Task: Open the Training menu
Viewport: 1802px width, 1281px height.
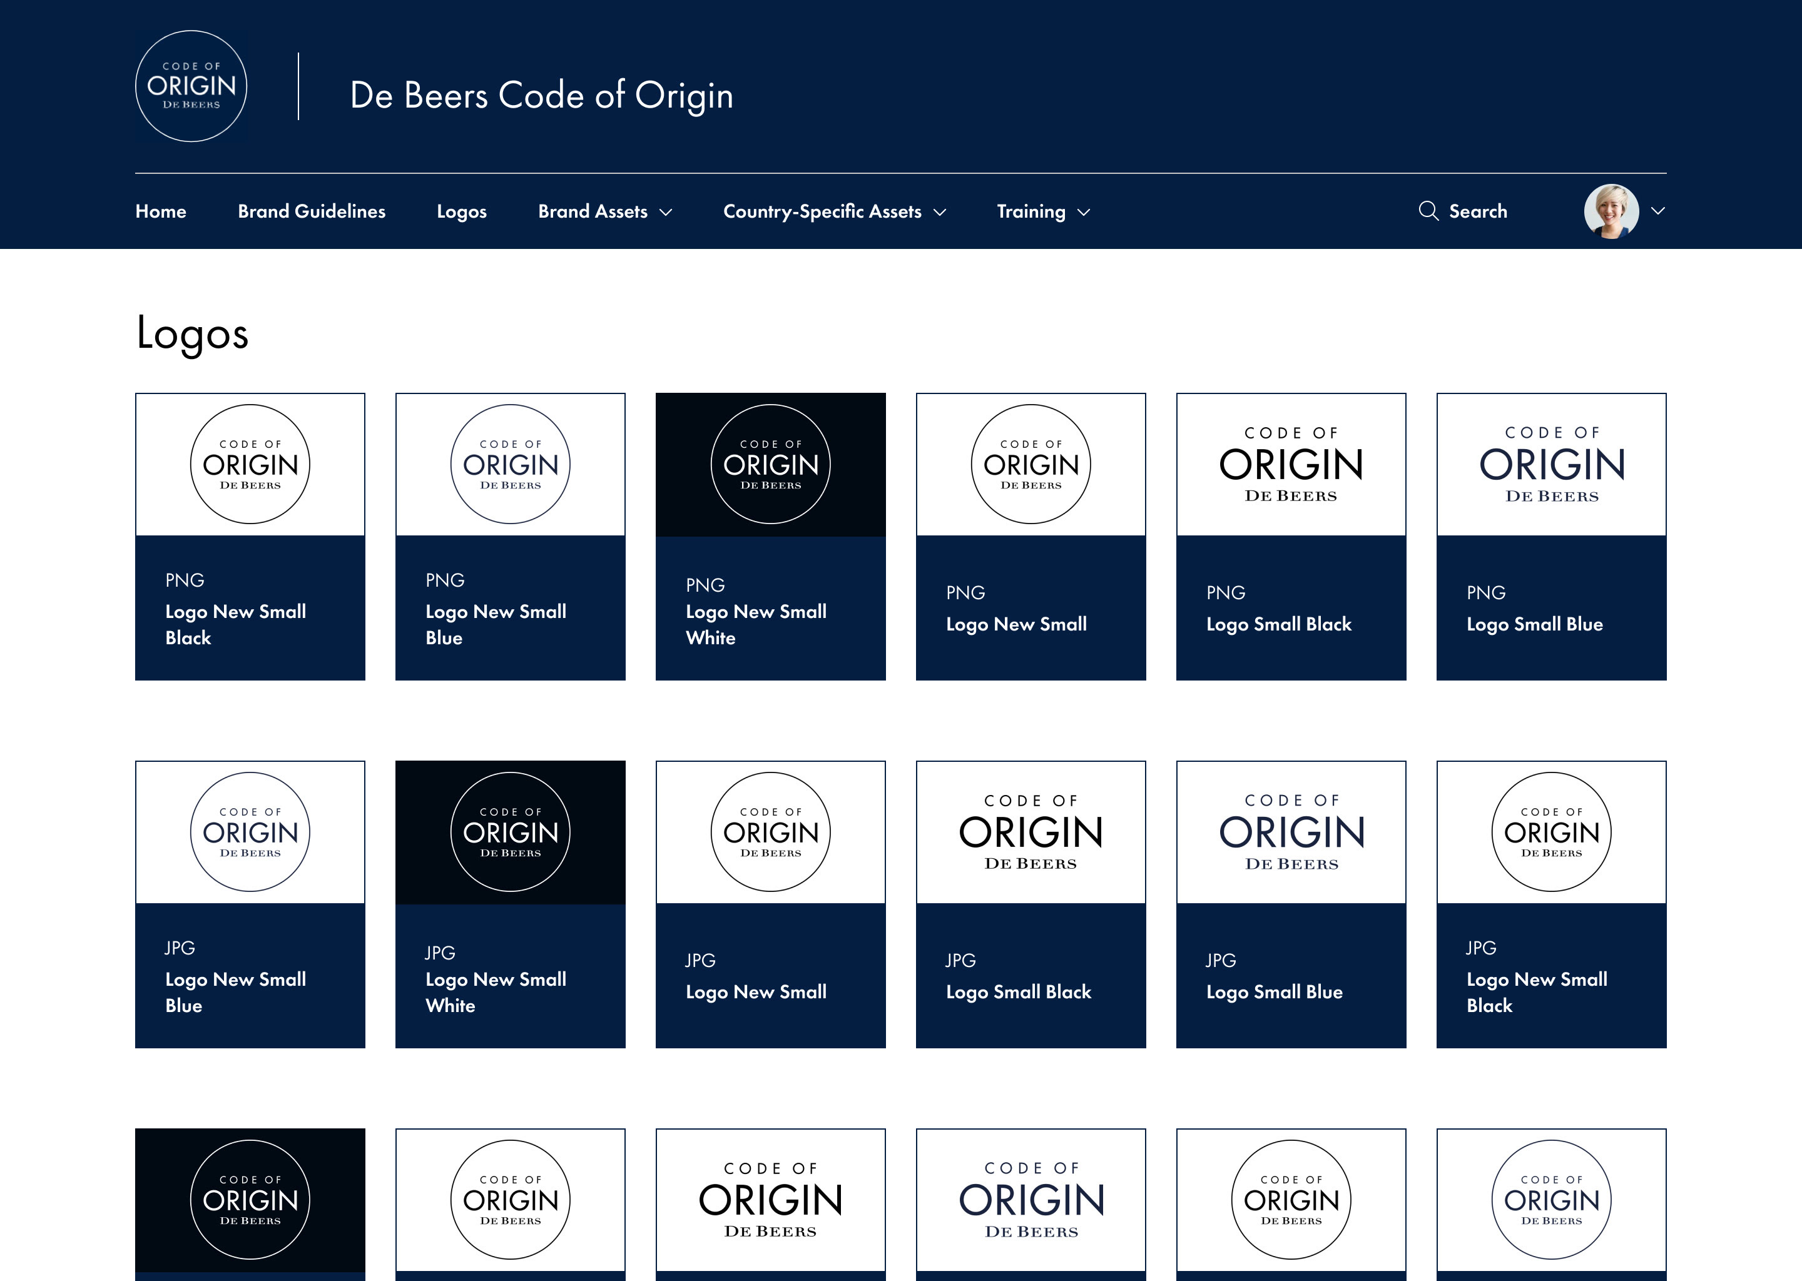Action: pos(1031,211)
